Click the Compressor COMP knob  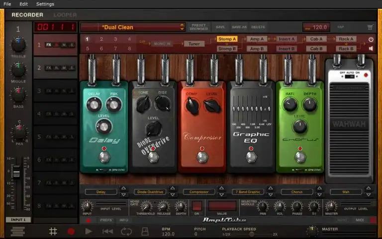coord(192,106)
